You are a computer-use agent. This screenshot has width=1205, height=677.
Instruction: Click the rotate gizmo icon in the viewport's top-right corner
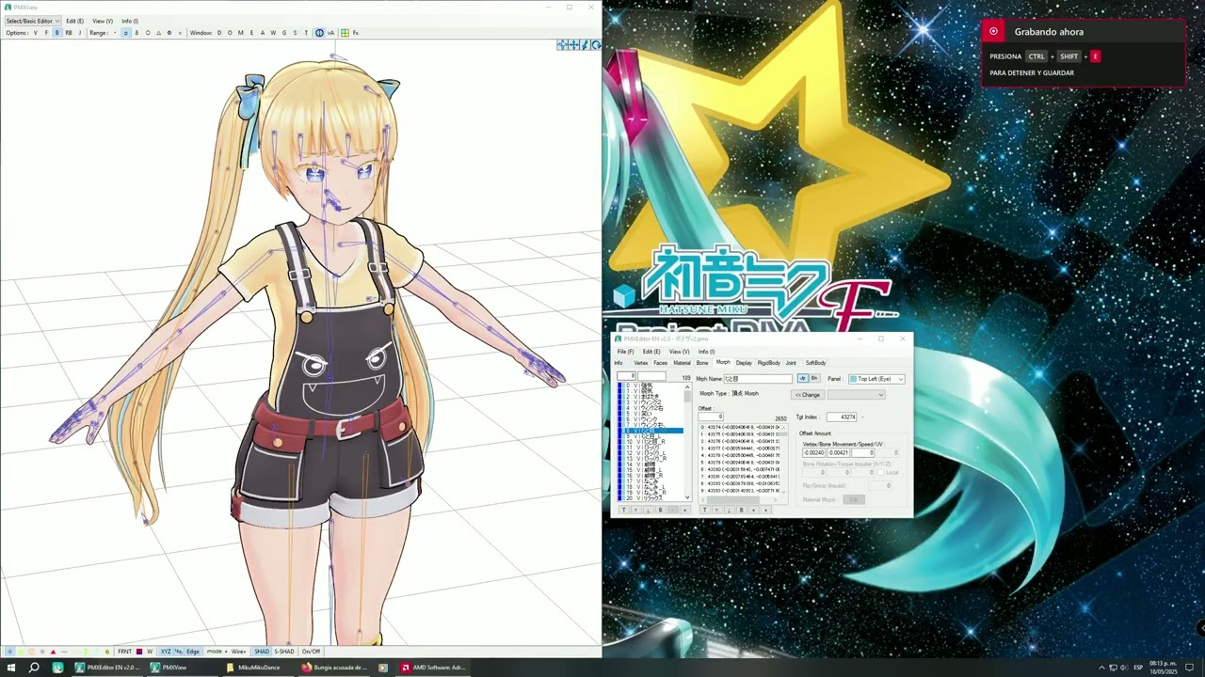tap(596, 44)
